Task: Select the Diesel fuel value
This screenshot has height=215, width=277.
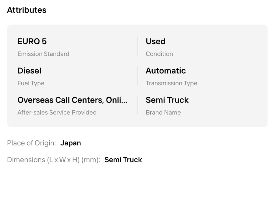Action: coord(29,71)
